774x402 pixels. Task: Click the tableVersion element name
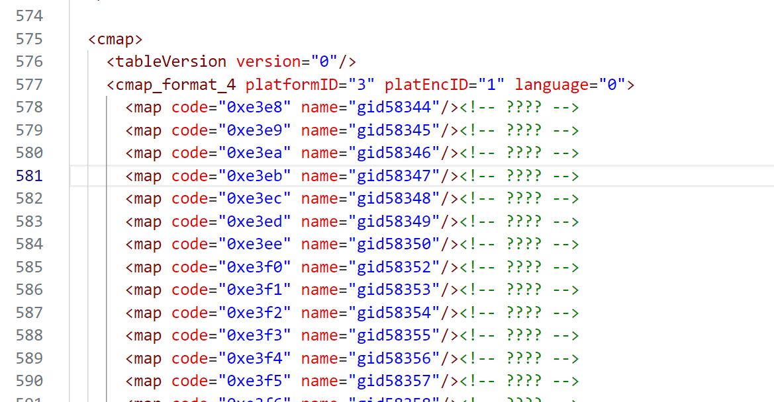(x=171, y=61)
